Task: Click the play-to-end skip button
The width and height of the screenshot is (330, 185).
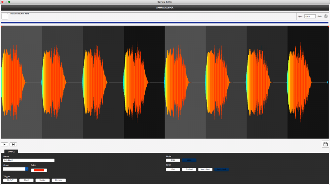Action: tap(13, 144)
